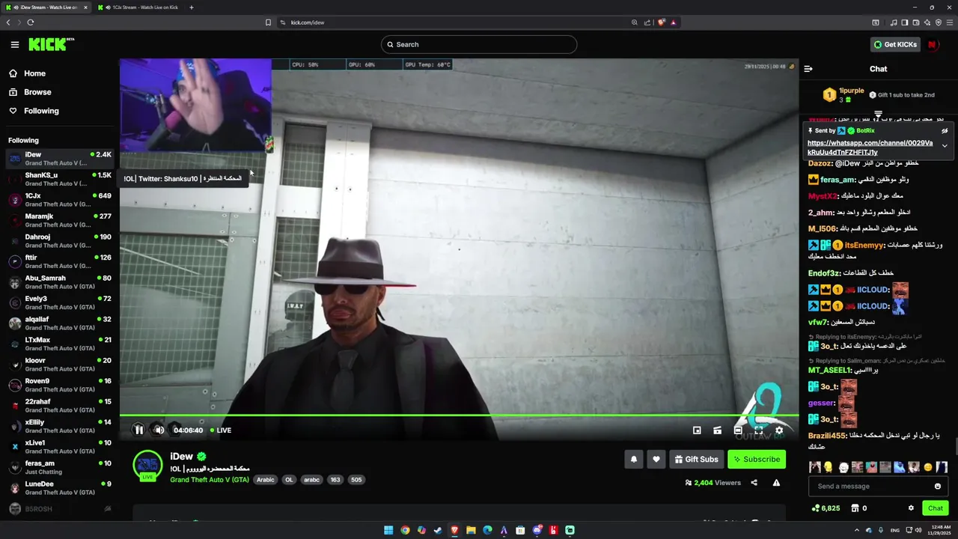
Task: Open Dahrooj channel in Following list
Action: pos(60,241)
